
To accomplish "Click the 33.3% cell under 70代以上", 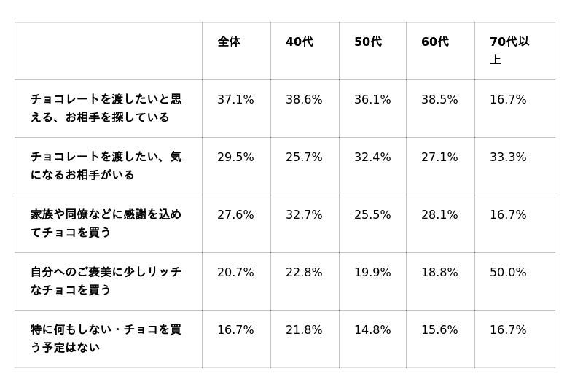I will (x=508, y=157).
